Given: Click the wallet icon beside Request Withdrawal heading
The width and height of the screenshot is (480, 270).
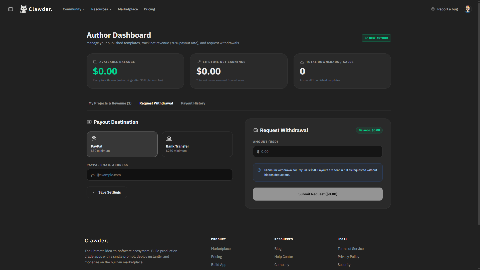Looking at the screenshot, I should (256, 130).
